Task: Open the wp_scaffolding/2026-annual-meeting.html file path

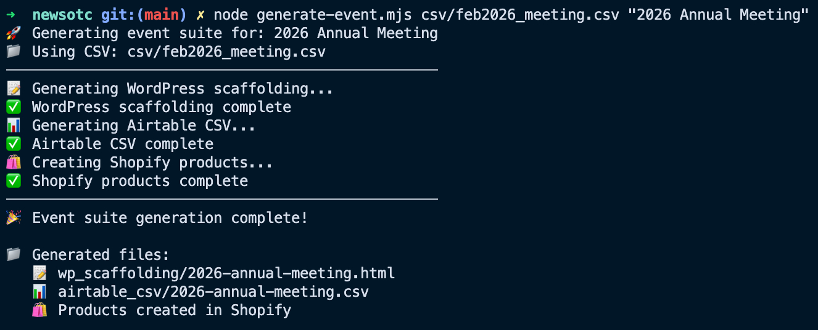Action: (x=226, y=273)
